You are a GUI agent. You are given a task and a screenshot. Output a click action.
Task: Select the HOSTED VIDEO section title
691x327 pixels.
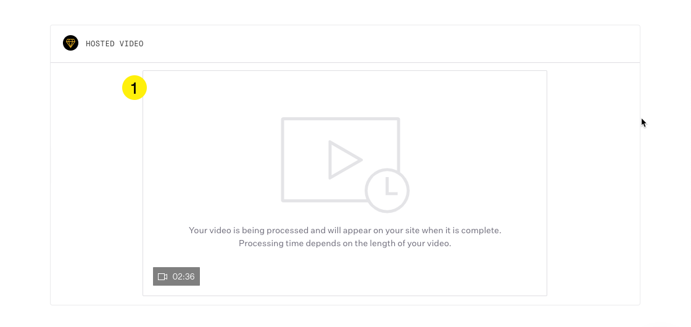tap(115, 44)
